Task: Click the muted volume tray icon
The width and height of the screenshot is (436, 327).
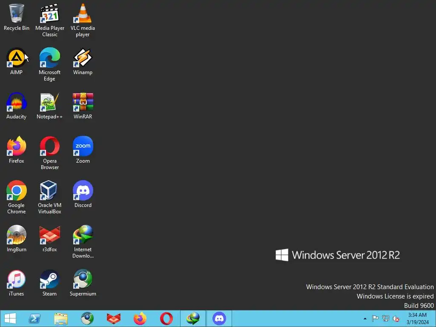Action: 396,318
